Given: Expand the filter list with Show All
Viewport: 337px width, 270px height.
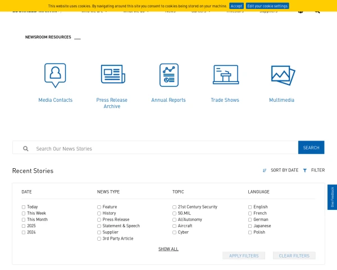Looking at the screenshot, I should [x=168, y=249].
